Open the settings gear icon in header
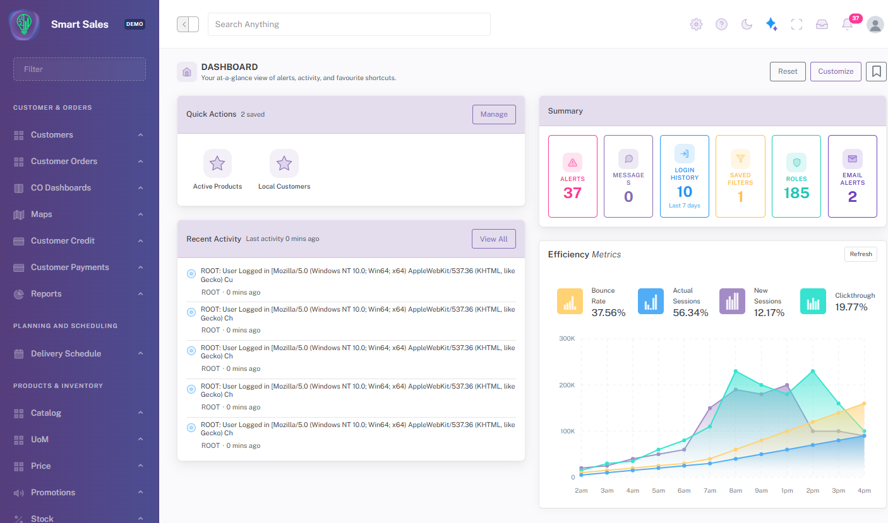888x523 pixels. [x=696, y=24]
